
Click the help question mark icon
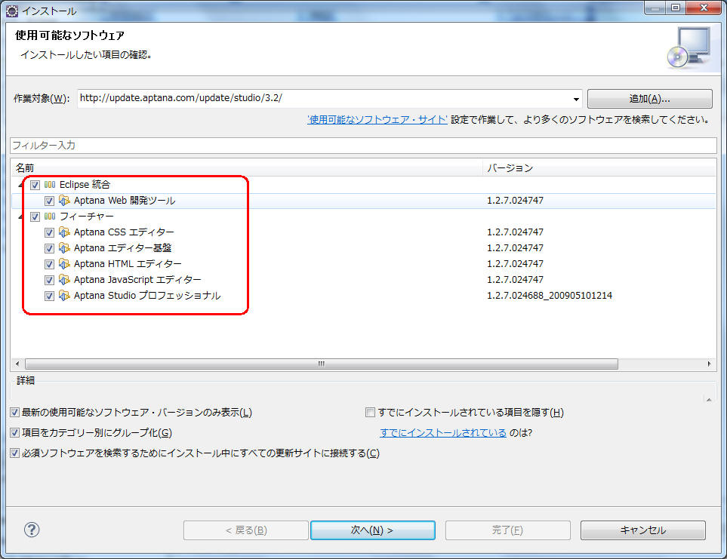coord(32,530)
